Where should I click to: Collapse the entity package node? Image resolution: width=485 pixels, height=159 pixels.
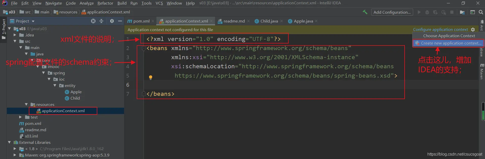point(55,85)
